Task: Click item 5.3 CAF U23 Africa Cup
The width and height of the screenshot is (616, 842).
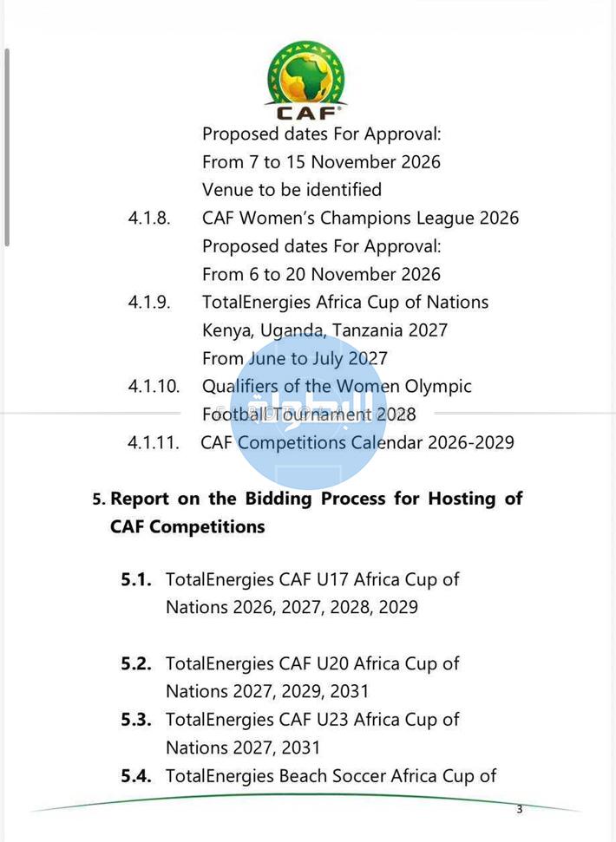Action: pos(312,720)
